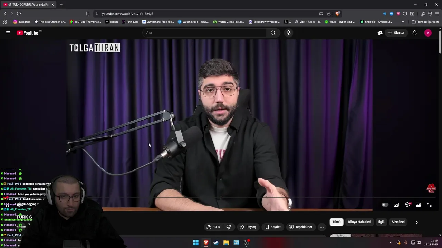Open the Jumpshare bookmark

(x=158, y=22)
